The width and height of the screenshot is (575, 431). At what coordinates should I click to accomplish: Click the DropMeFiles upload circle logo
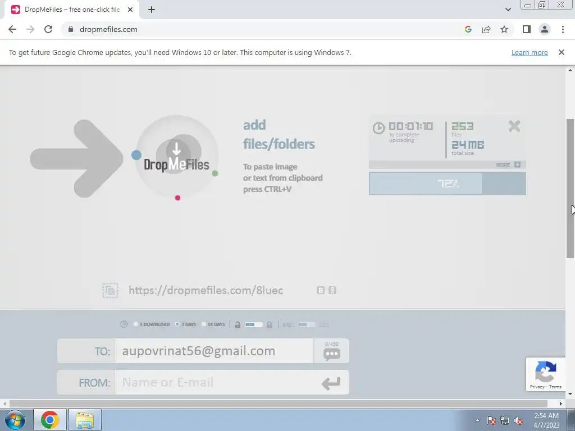pyautogui.click(x=177, y=158)
